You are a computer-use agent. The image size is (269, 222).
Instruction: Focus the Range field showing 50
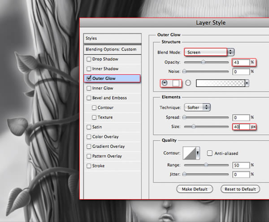click(241, 165)
